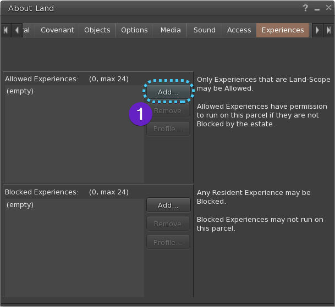Select the empty Blocked Experiences list
This screenshot has height=307, width=335.
74,248
